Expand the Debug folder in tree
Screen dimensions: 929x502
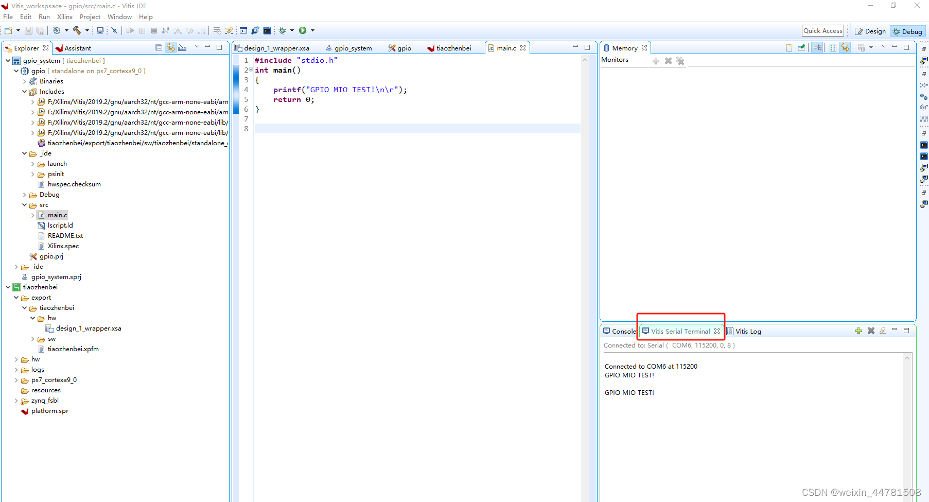tap(24, 194)
